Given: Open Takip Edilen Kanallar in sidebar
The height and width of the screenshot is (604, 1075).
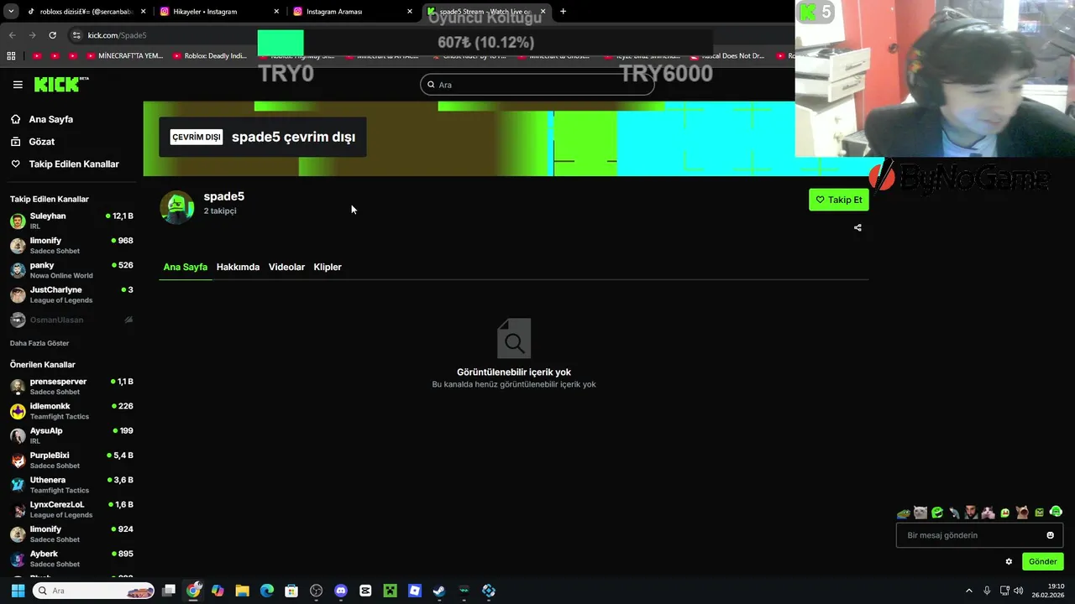Looking at the screenshot, I should tap(74, 164).
